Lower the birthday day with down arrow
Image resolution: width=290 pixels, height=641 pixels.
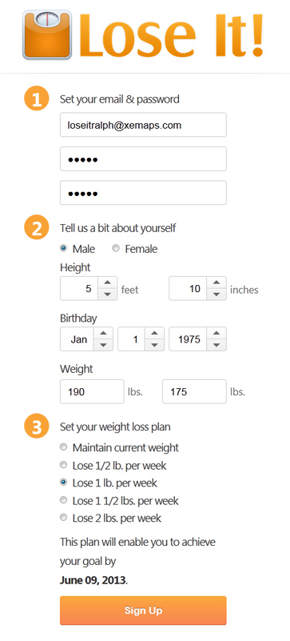click(x=154, y=345)
